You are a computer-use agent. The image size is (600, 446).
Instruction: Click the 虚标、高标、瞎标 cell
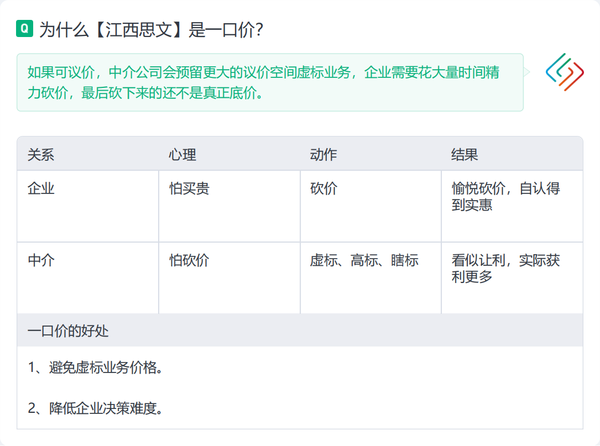point(364,260)
